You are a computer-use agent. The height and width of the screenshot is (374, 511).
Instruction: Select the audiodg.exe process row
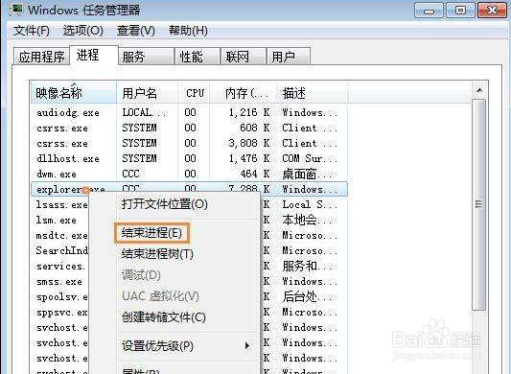coord(189,113)
